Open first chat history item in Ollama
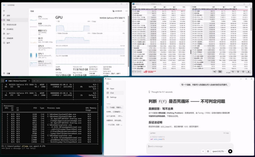Image resolution: width=255 pixels, height=157 pixels. pyautogui.click(x=115, y=107)
